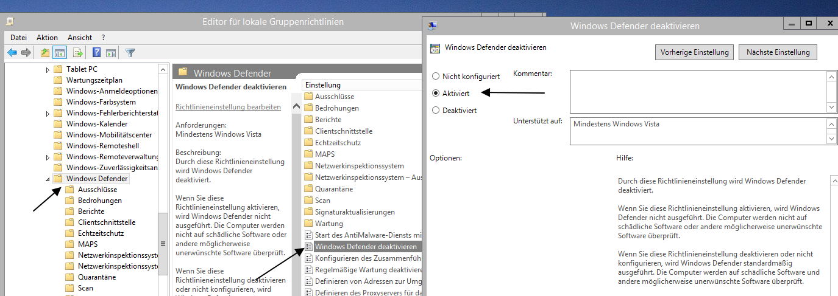Click the Export list toolbar icon
Viewport: 838px width, 296px height.
pos(78,53)
